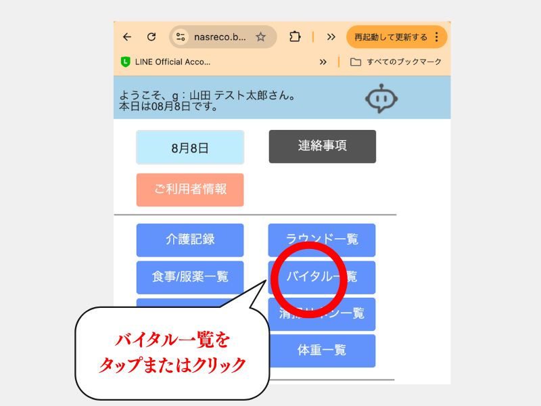Viewport: 541px width, 406px height.
Task: Open the すべてのブックマーク folder
Action: 396,62
